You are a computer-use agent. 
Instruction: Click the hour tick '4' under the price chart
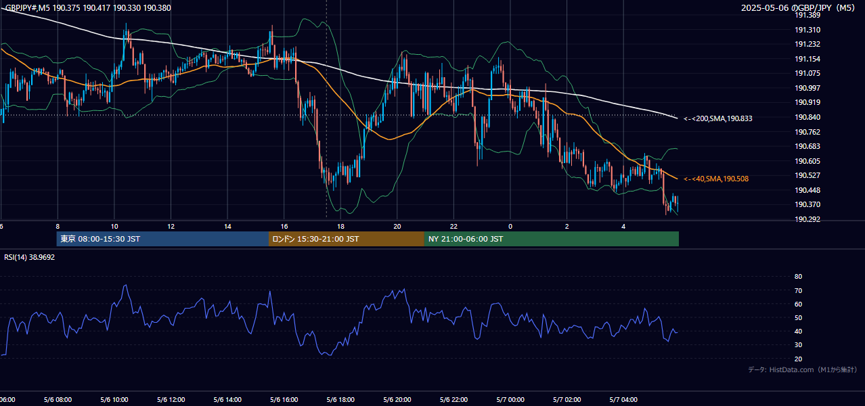coord(624,226)
